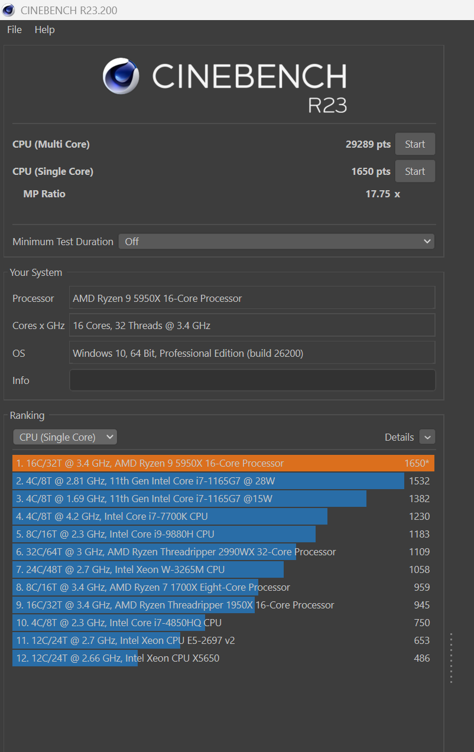Select ranking row 4 Intel Core i7-7700K

(x=223, y=516)
